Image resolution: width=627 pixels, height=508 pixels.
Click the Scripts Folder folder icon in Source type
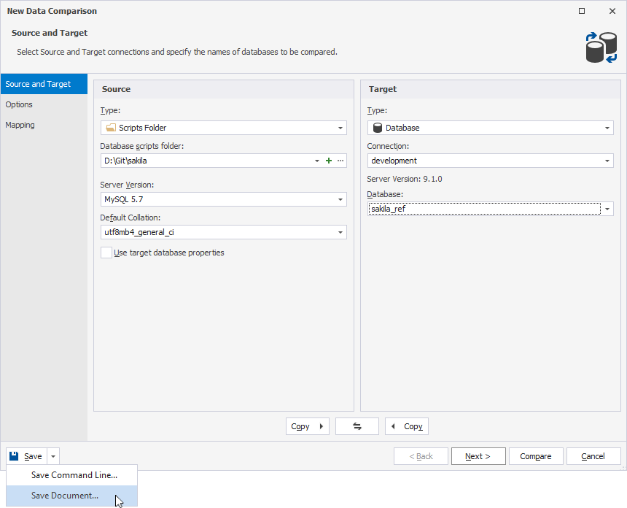pyautogui.click(x=111, y=127)
